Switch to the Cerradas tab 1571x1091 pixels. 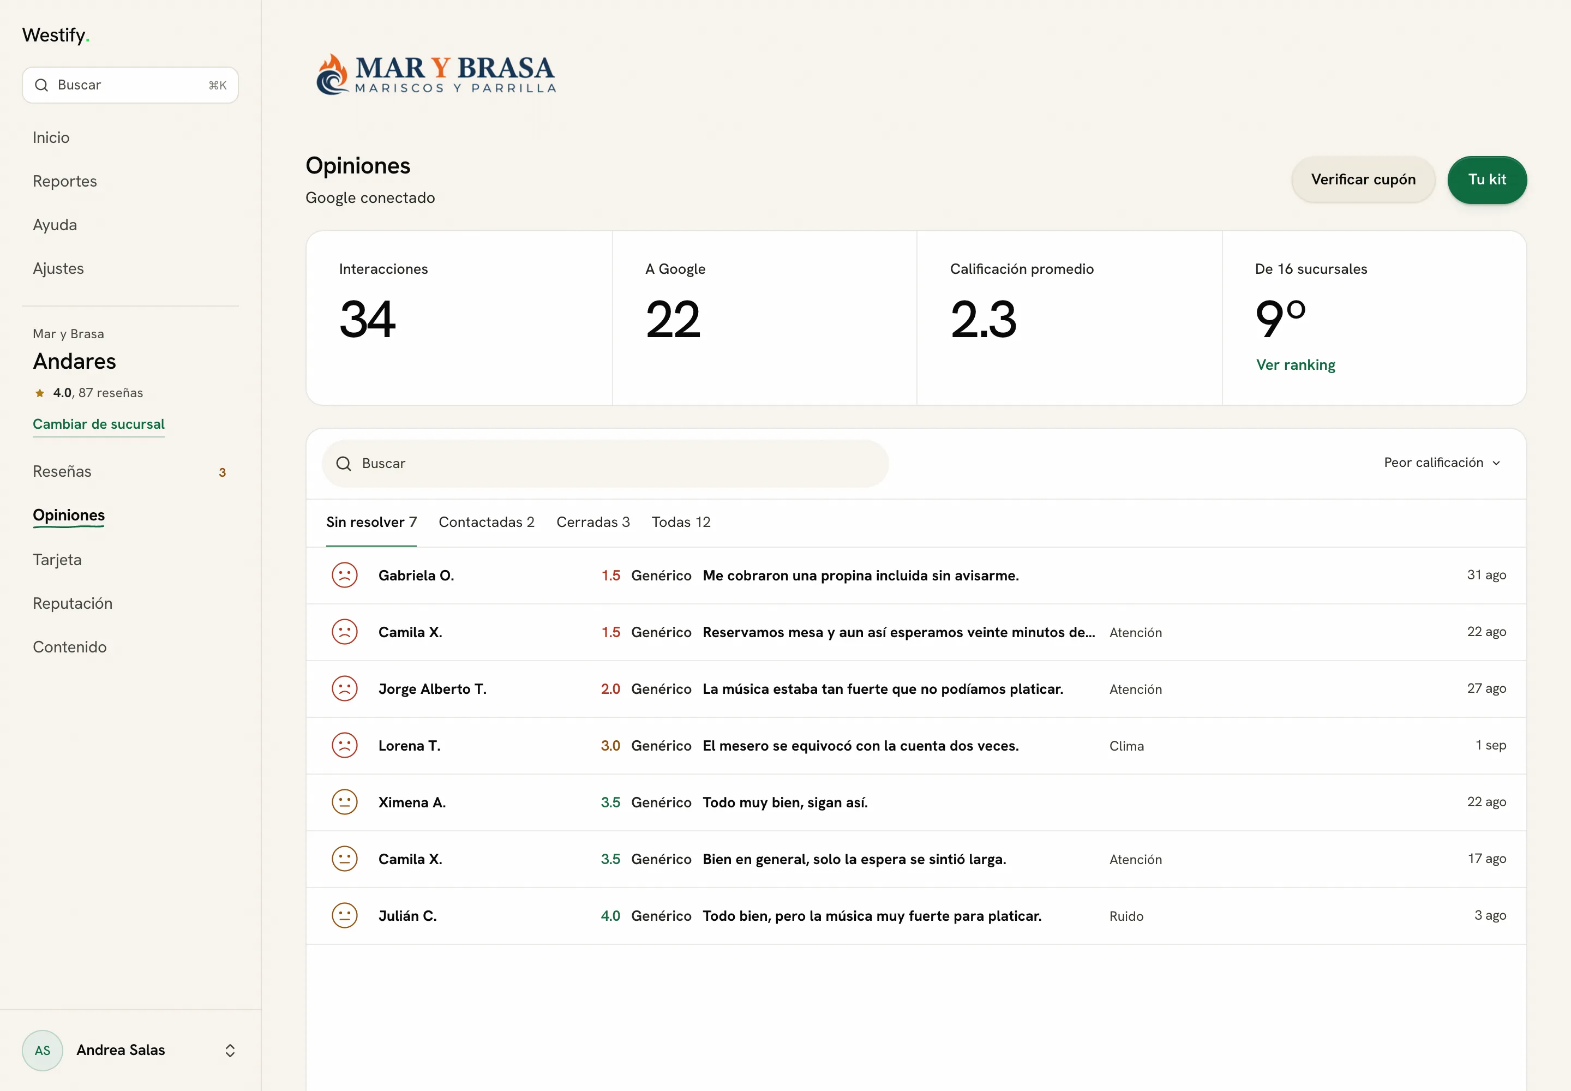click(x=593, y=522)
